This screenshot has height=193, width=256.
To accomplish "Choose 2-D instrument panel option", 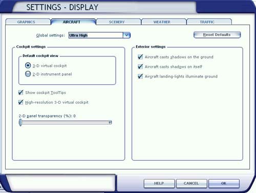I will pos(28,74).
